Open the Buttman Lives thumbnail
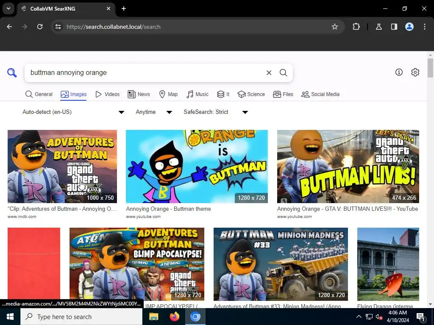 348,167
